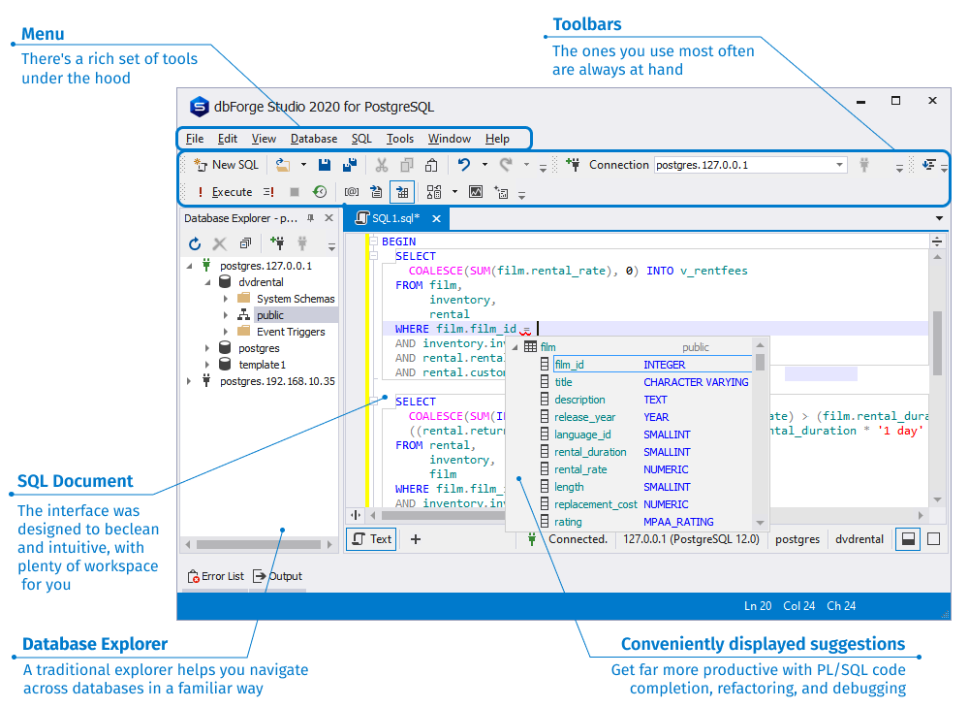Open the Edit menu
This screenshot has height=708, width=969.
[228, 139]
